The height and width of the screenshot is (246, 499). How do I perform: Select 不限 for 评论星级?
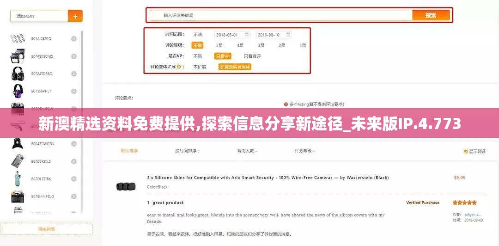[x=197, y=45]
